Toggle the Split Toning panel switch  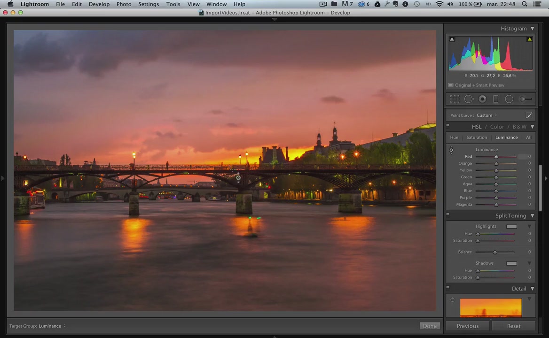pos(448,214)
